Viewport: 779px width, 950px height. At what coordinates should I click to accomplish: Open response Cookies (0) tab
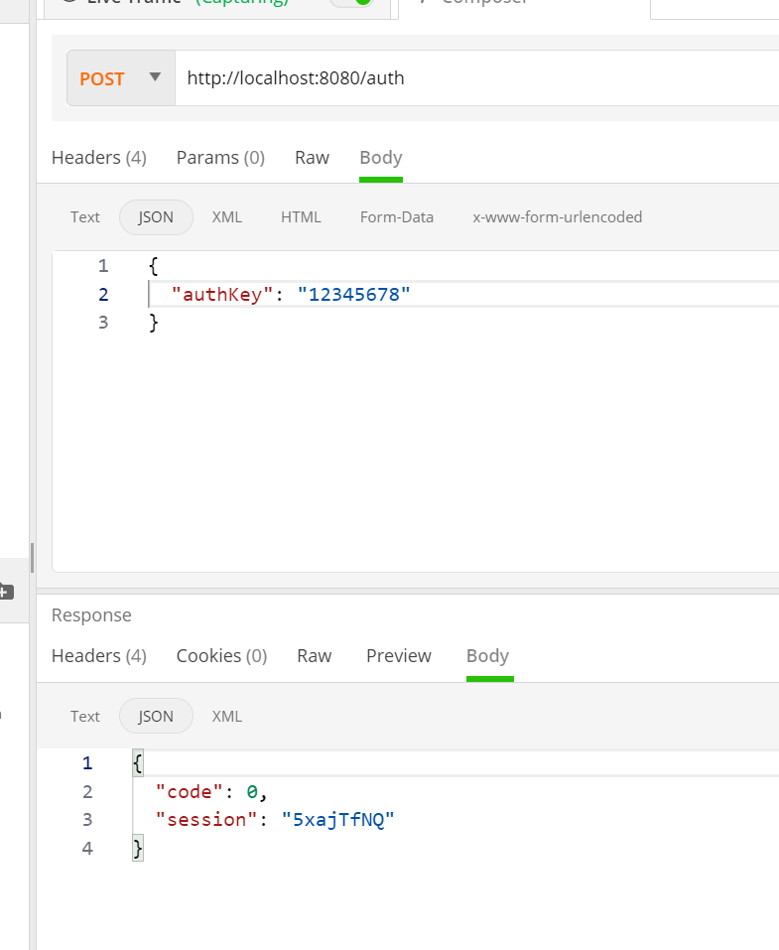pos(221,656)
